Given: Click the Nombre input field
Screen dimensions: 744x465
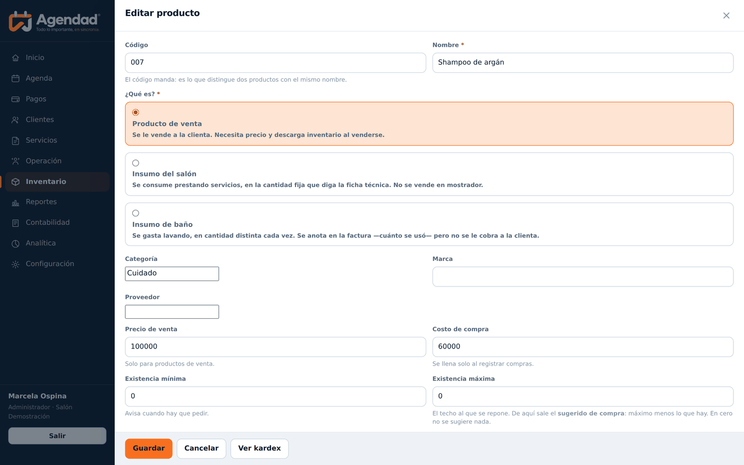Looking at the screenshot, I should click(x=583, y=63).
